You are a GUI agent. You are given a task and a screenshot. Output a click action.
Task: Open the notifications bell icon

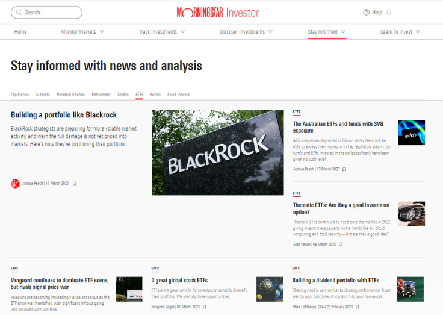389,13
